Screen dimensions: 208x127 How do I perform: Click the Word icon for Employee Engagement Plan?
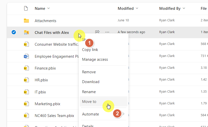click(x=26, y=56)
